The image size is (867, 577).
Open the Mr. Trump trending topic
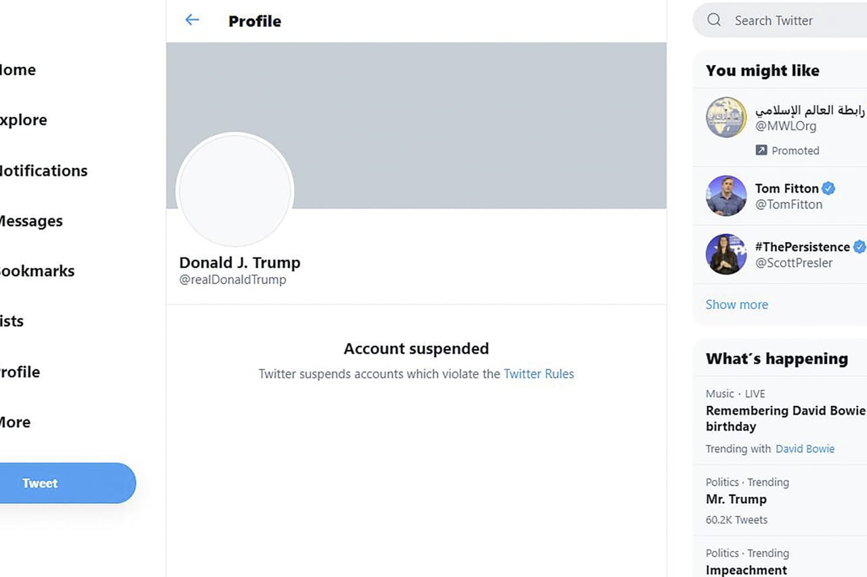coord(736,499)
